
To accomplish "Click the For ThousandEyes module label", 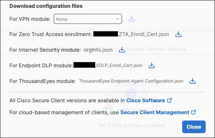I will click(x=43, y=81).
